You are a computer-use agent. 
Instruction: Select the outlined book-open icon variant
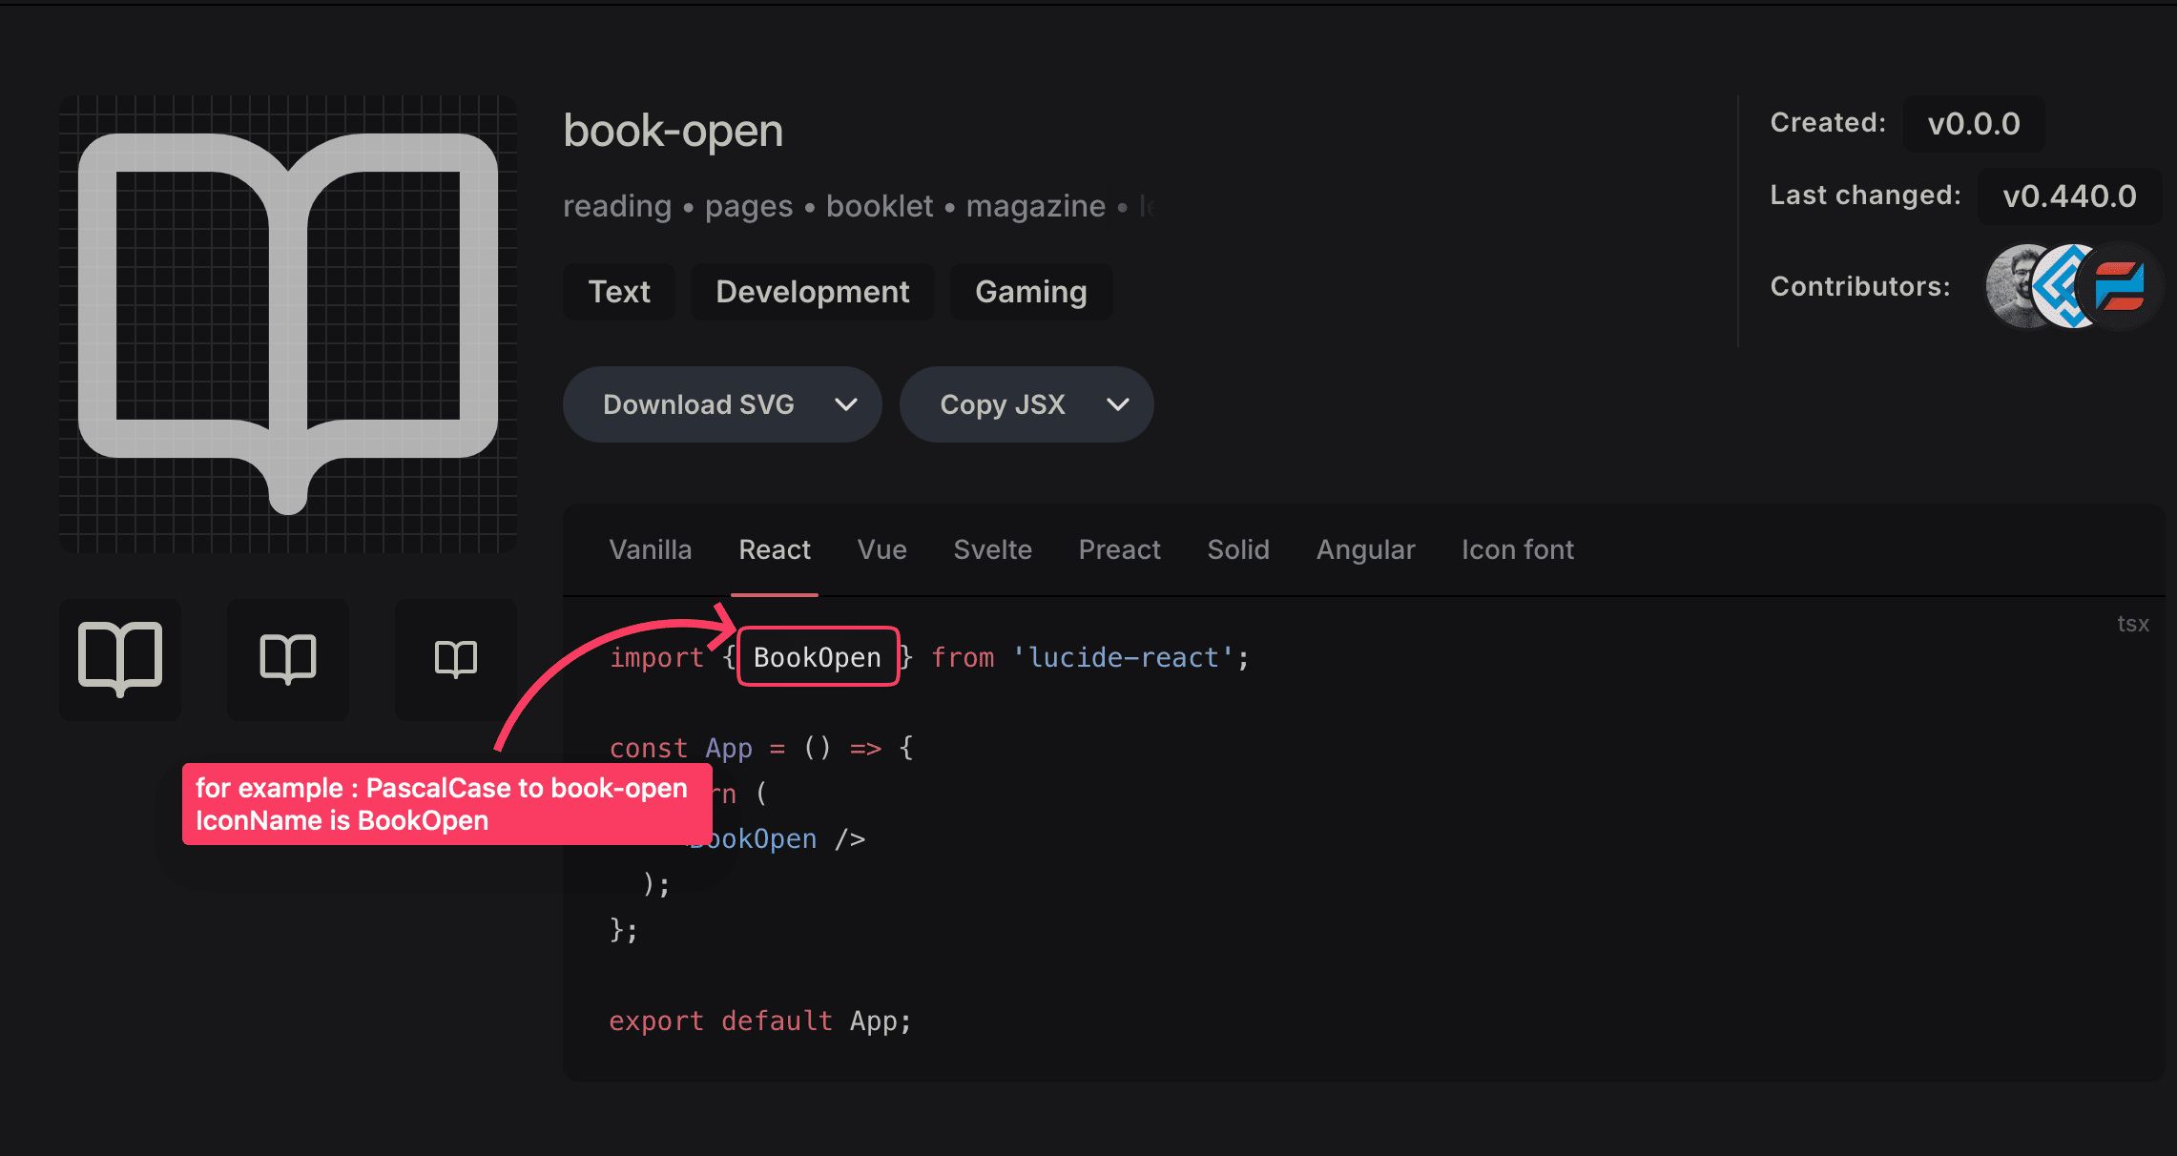tap(120, 659)
